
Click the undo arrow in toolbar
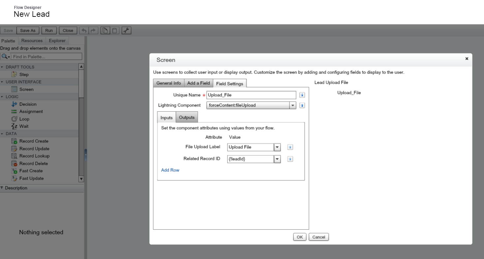(x=84, y=31)
